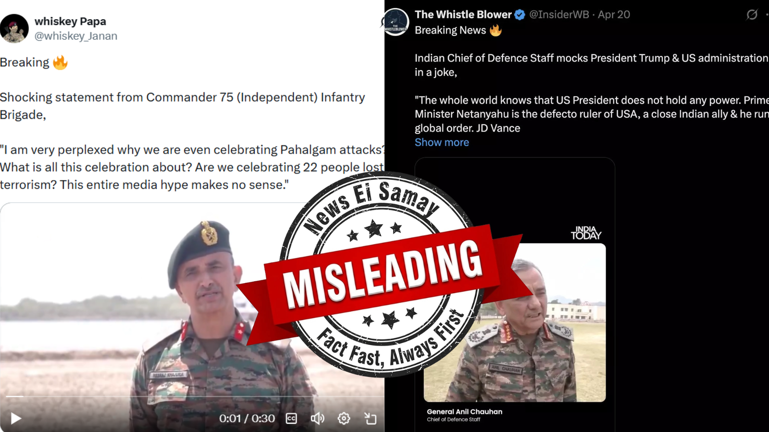Open The Whistle Blower profile avatar
Screen dimensions: 769x432
[x=396, y=22]
